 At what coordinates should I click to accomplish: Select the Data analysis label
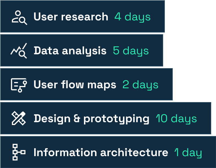point(70,51)
